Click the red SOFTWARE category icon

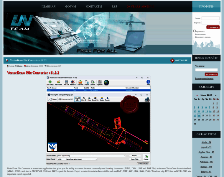pyautogui.click(x=172, y=60)
